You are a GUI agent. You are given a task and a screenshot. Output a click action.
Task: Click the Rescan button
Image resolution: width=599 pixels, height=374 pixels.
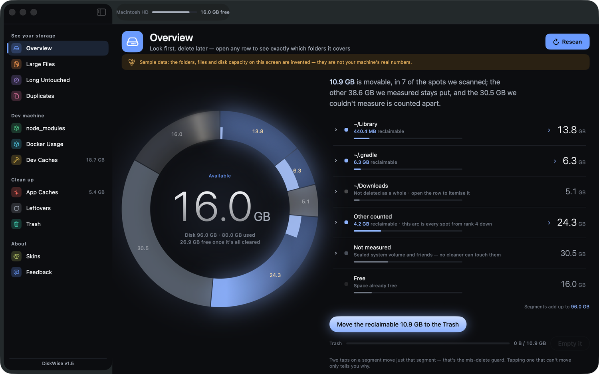[567, 42]
